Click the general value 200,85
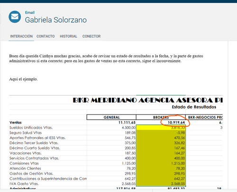 [130, 148]
